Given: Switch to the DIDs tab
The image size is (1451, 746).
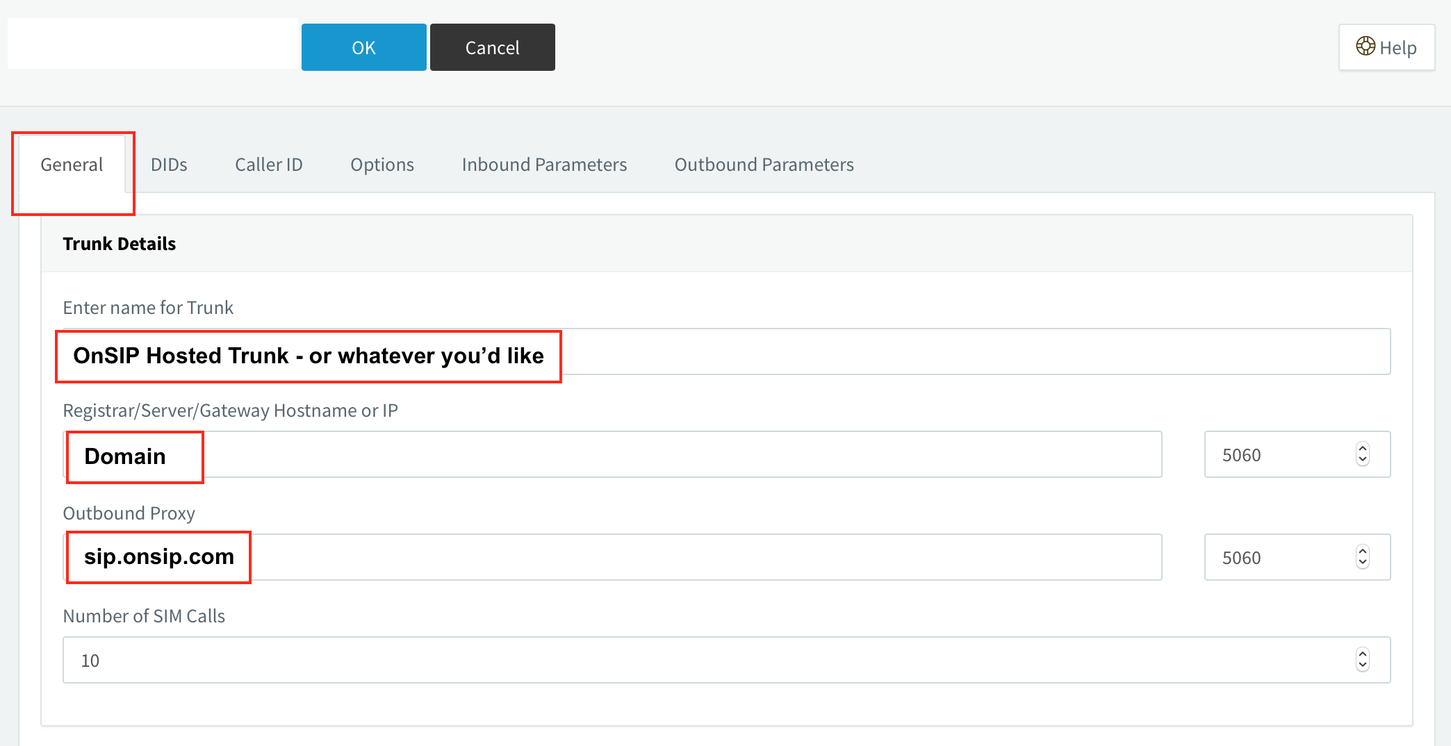Looking at the screenshot, I should coord(169,165).
